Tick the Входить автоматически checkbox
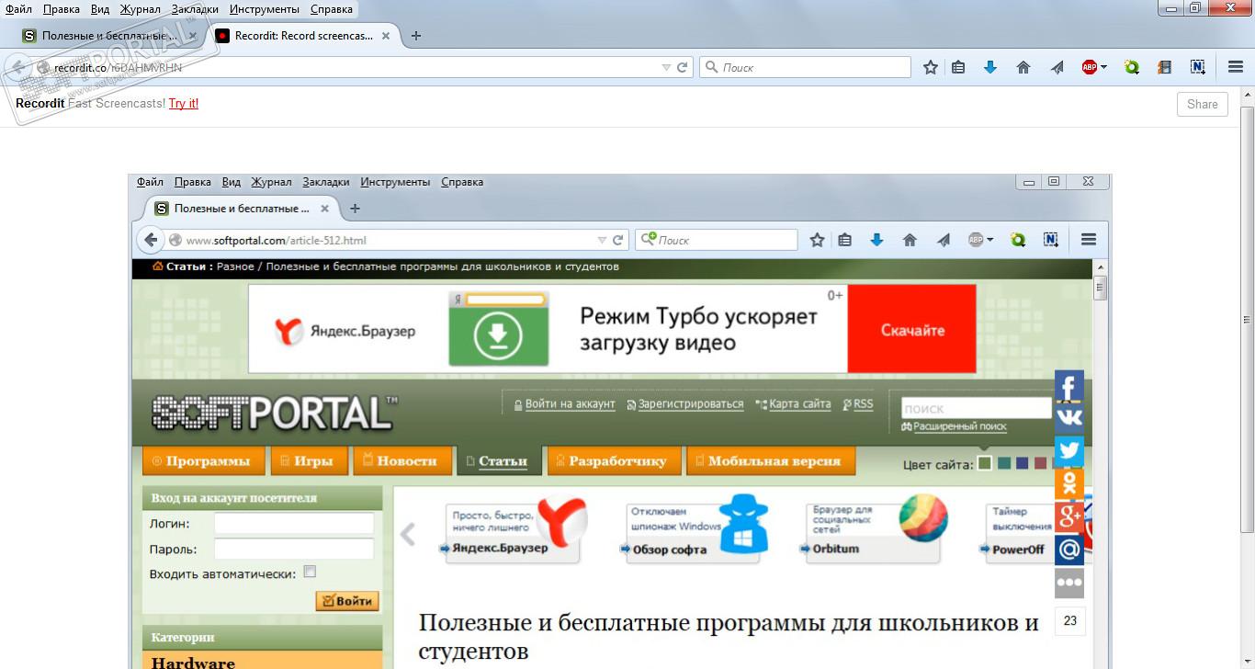The height and width of the screenshot is (669, 1255). [310, 572]
